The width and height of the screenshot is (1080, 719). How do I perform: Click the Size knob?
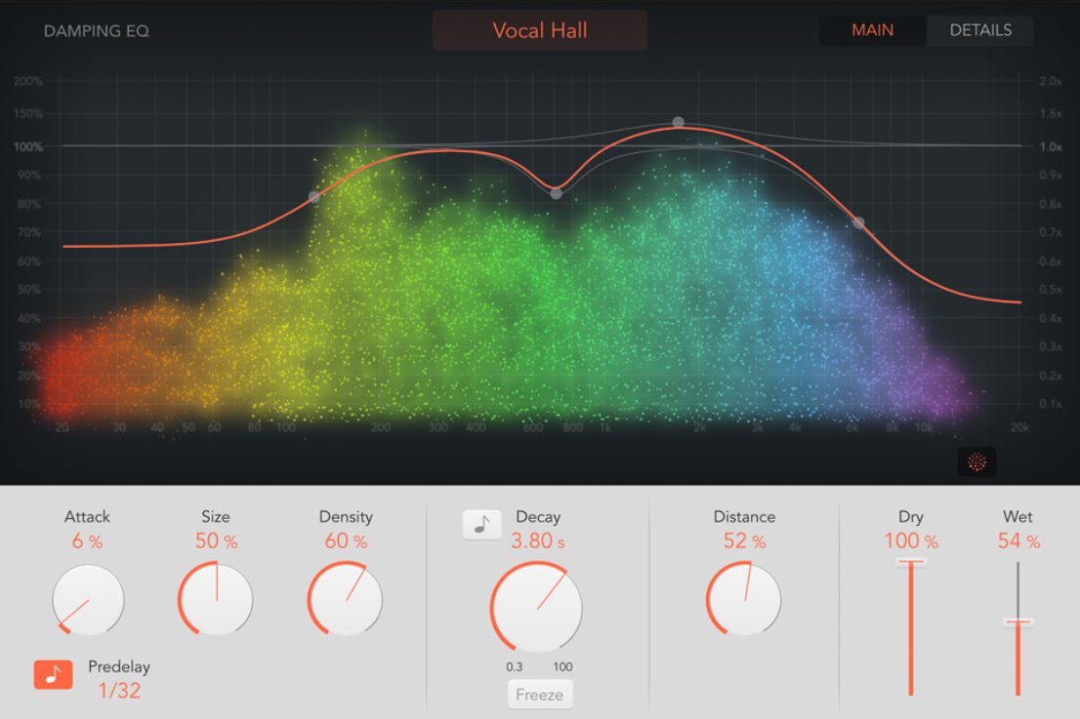216,599
